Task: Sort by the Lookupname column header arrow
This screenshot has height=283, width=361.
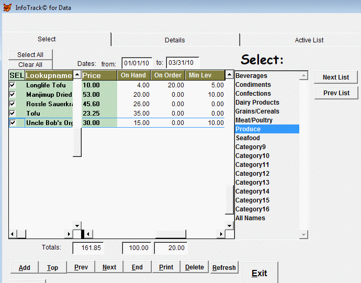Action: (77, 76)
